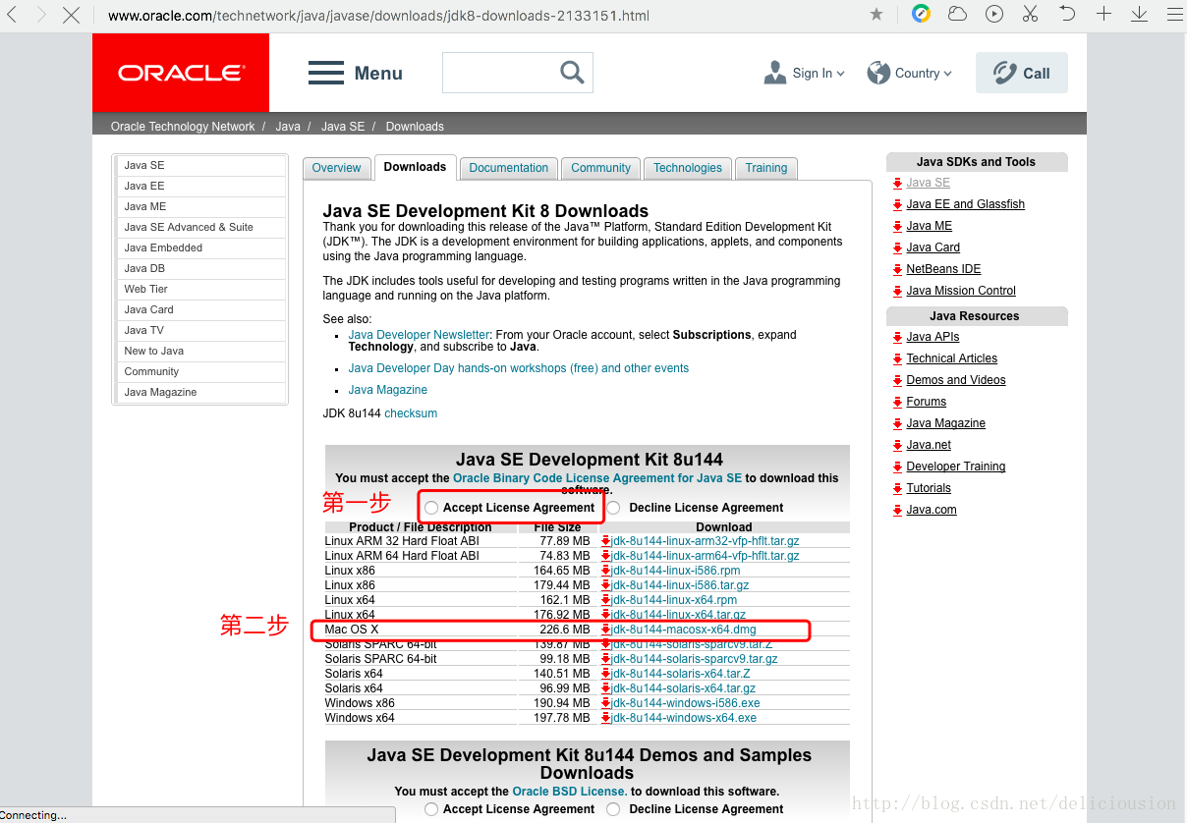Screen dimensions: 1187x823
Task: Click the browser forward arrow
Action: 41,15
